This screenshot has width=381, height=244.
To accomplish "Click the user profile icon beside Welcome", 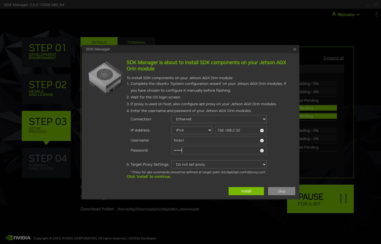I will [334, 14].
